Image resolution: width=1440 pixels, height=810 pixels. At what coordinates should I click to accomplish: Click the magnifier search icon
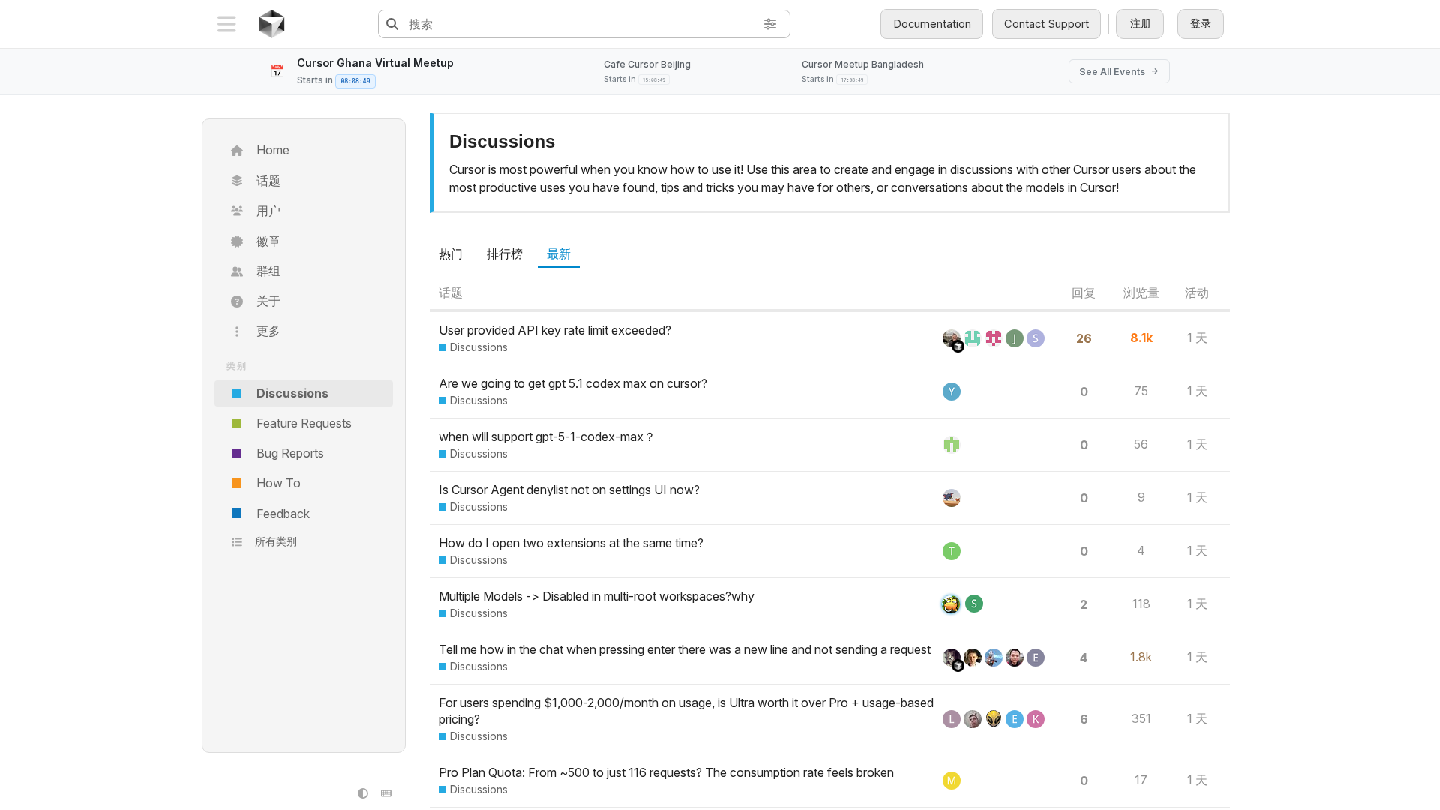click(x=392, y=24)
